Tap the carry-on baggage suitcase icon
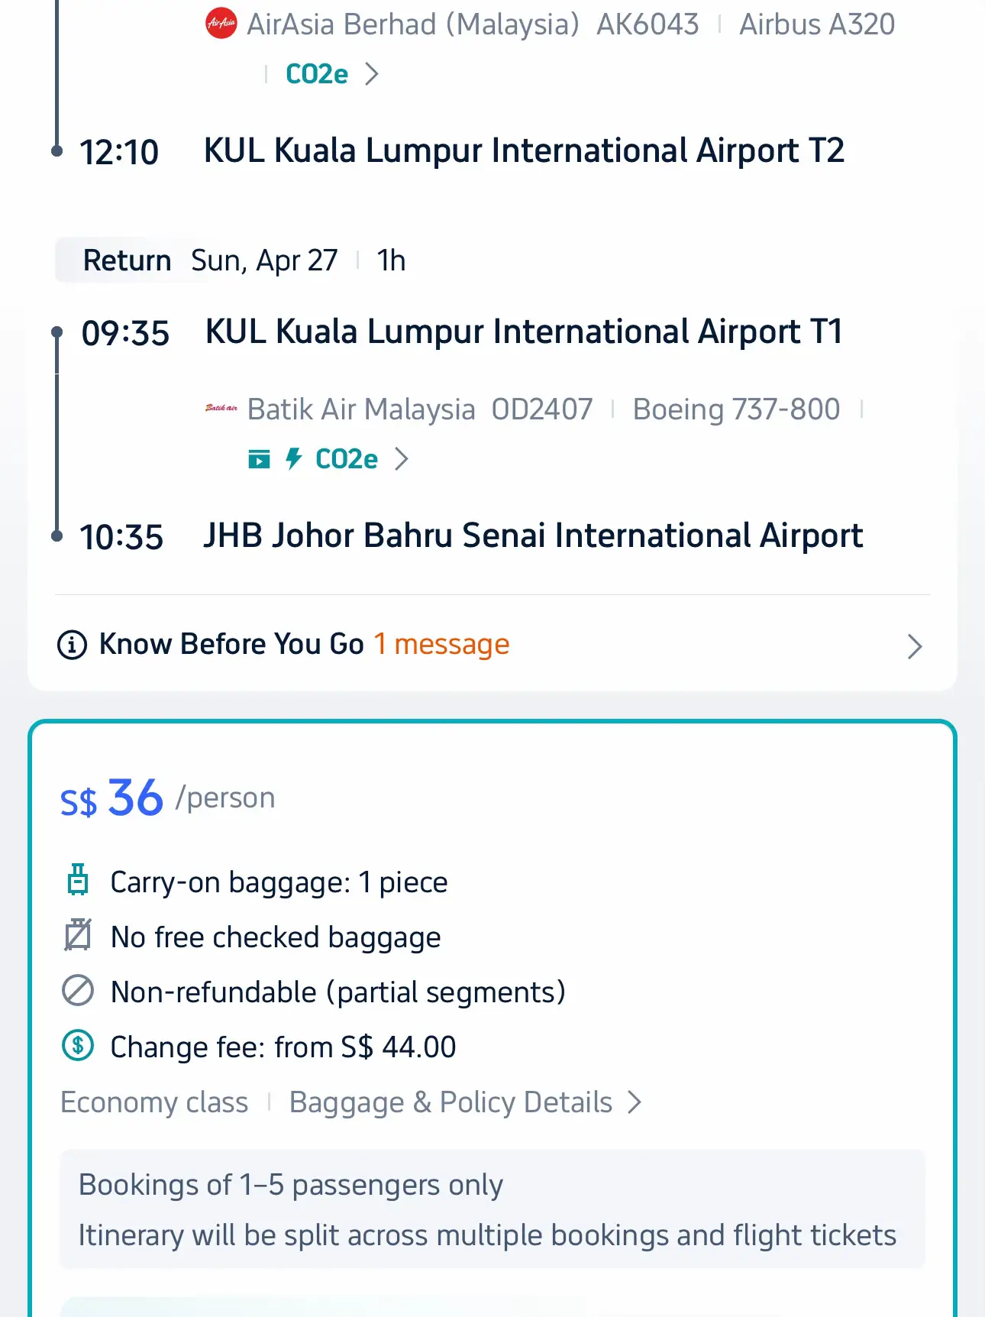Image resolution: width=985 pixels, height=1317 pixels. 78,880
